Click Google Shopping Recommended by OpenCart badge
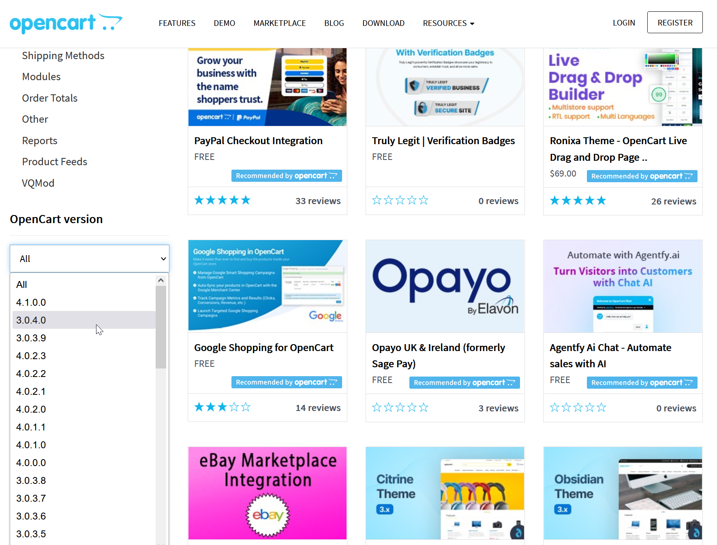Viewport: 717px width, 545px height. (x=287, y=382)
